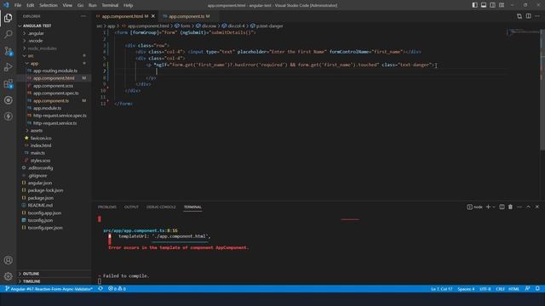Viewport: 545px width, 306px height.
Task: Toggle the bottom panel visibility
Action: pos(484,5)
